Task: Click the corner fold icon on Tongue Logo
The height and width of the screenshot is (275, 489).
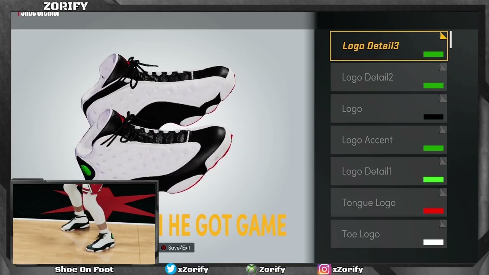Action: pyautogui.click(x=444, y=192)
